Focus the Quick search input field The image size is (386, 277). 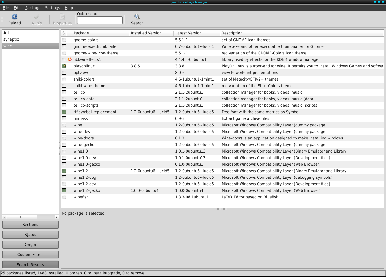(x=100, y=20)
